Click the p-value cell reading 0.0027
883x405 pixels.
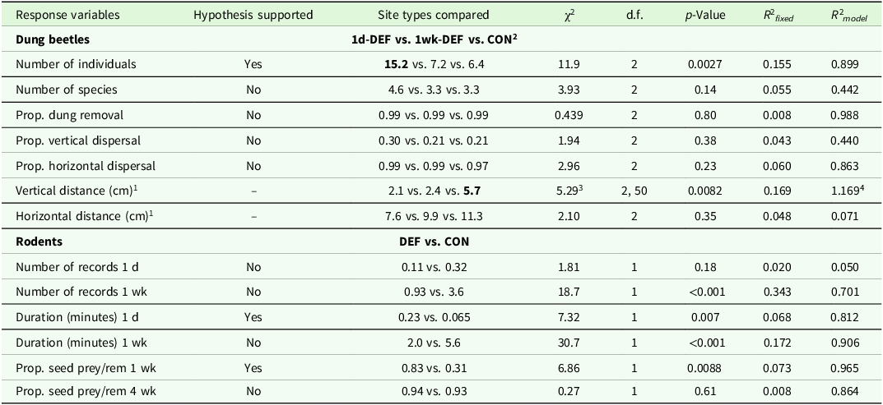705,64
